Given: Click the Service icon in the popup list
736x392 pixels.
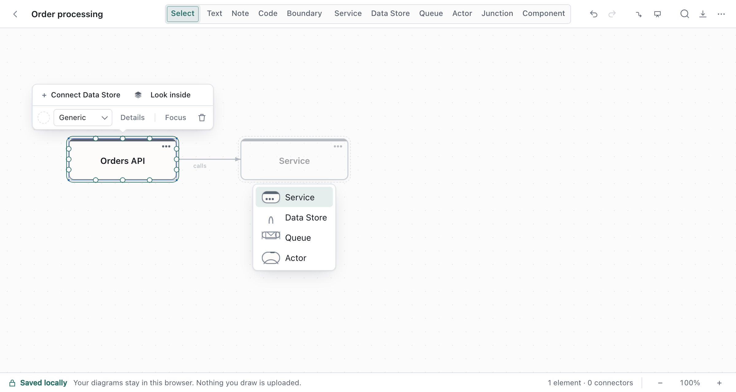Looking at the screenshot, I should point(271,197).
